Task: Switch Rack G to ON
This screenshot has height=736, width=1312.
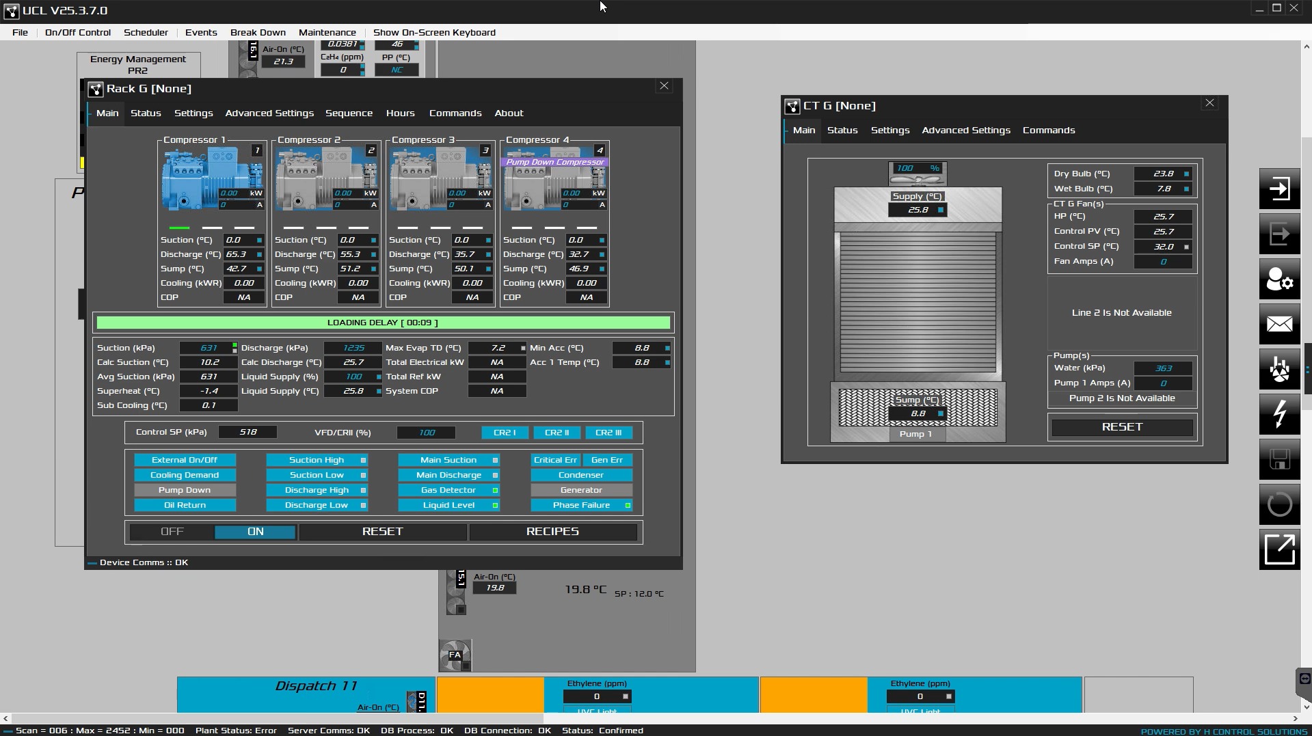Action: [x=256, y=532]
